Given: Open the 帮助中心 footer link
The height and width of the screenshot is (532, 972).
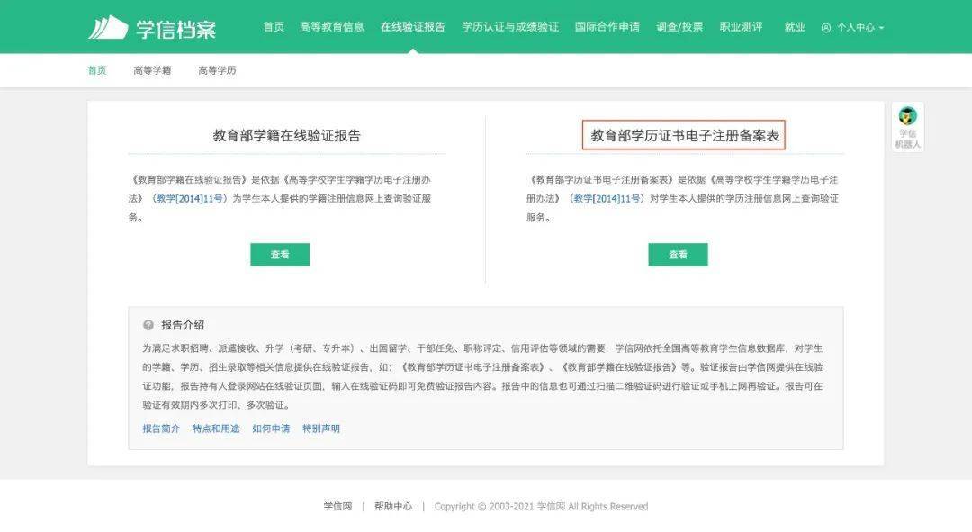Looking at the screenshot, I should click(x=393, y=506).
